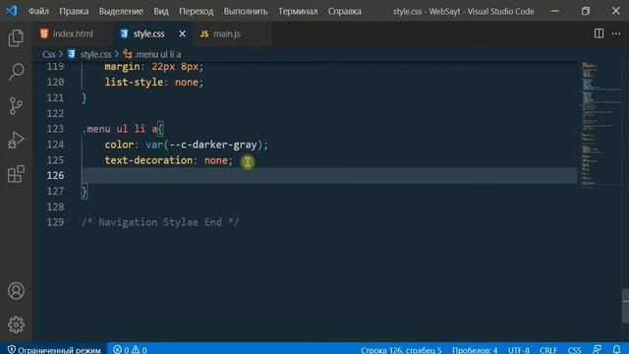Open the Выполнить menu
Image resolution: width=629 pixels, height=354 pixels.
point(246,11)
